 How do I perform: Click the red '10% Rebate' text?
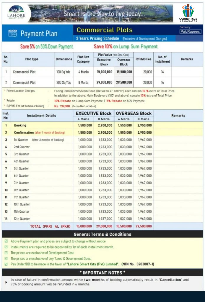(x=63, y=101)
